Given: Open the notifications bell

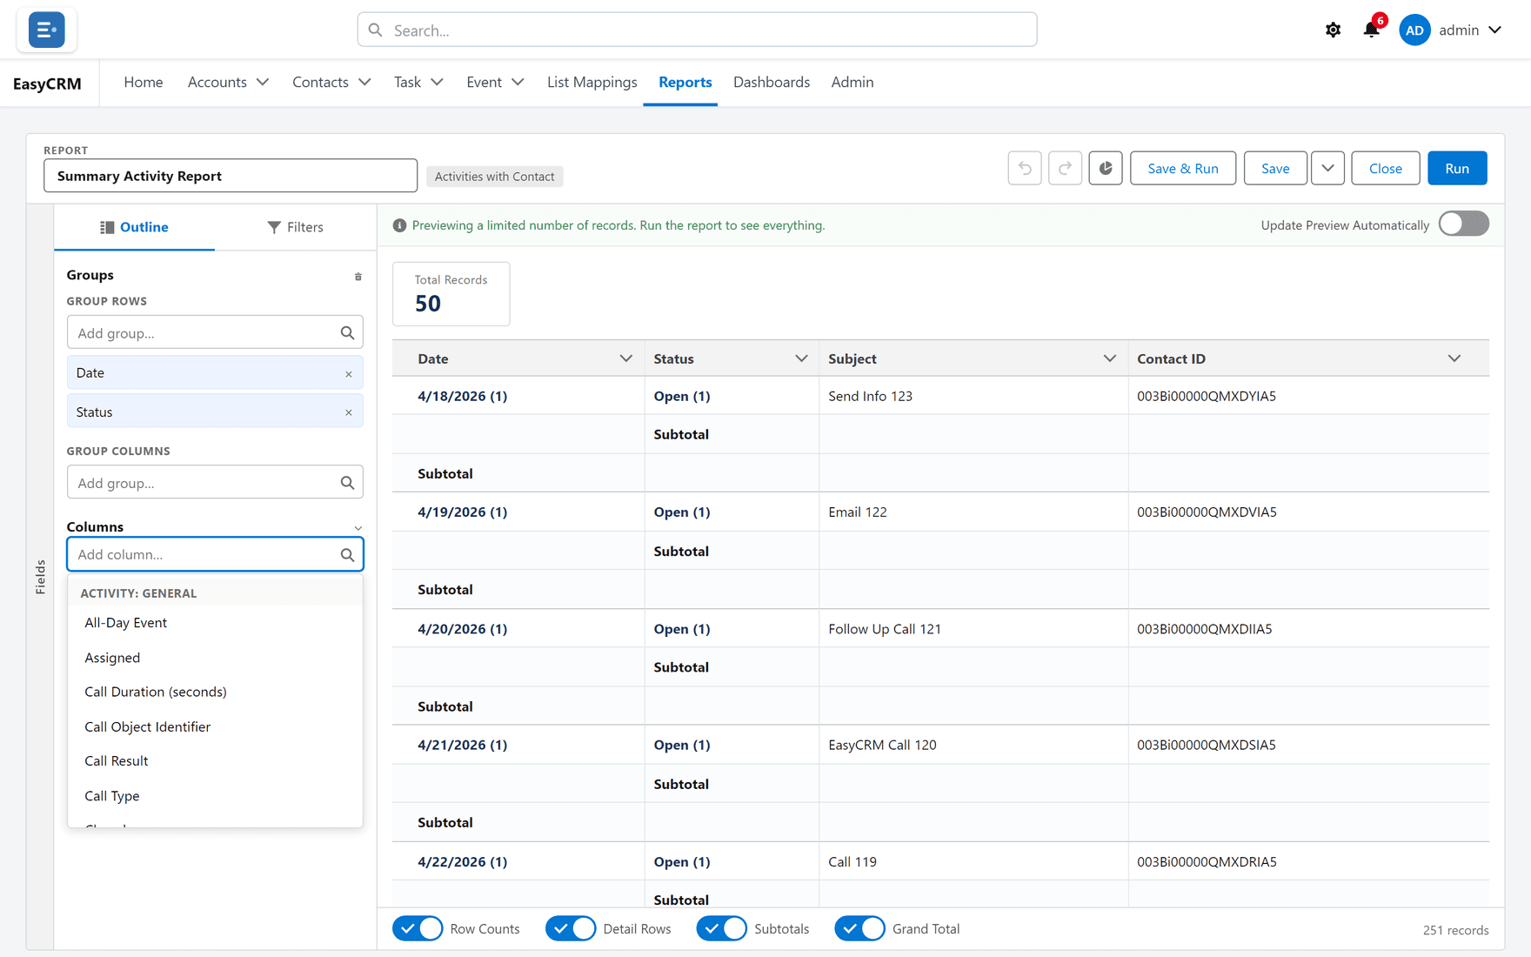Looking at the screenshot, I should [1372, 30].
